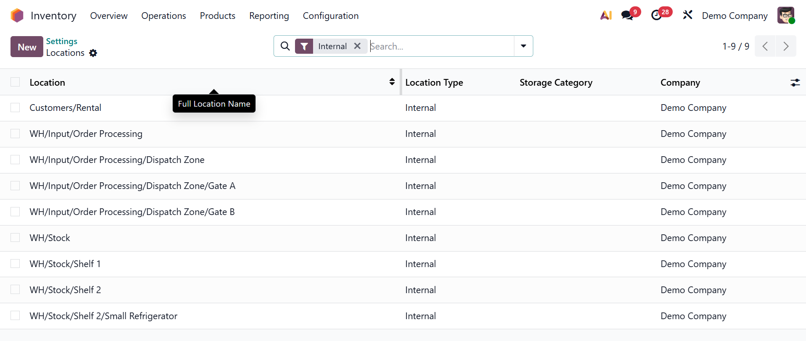Open WH/Input/Order Processing location
The height and width of the screenshot is (341, 806).
point(86,134)
